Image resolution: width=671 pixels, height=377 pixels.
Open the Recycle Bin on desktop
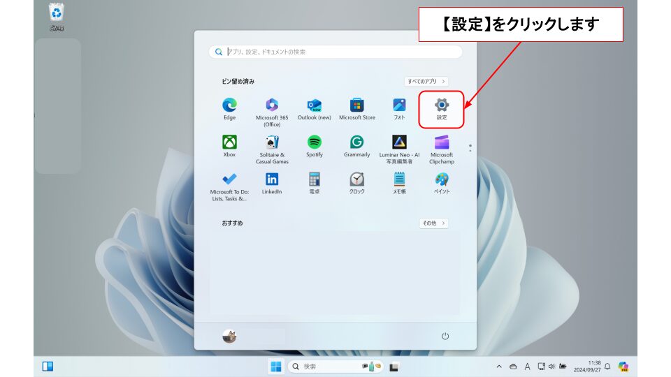[57, 14]
